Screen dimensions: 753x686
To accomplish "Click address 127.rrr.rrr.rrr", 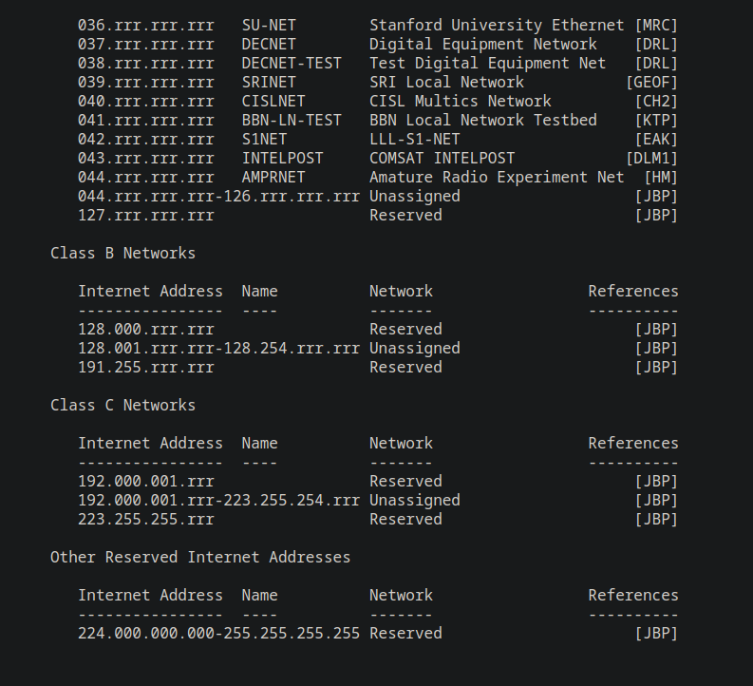I will click(146, 216).
